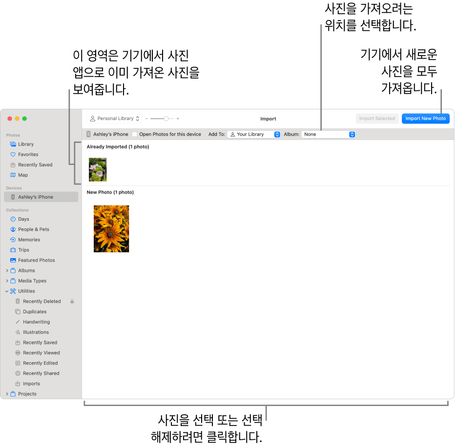This screenshot has width=457, height=448.
Task: Open Favorites in the sidebar
Action: [41, 155]
